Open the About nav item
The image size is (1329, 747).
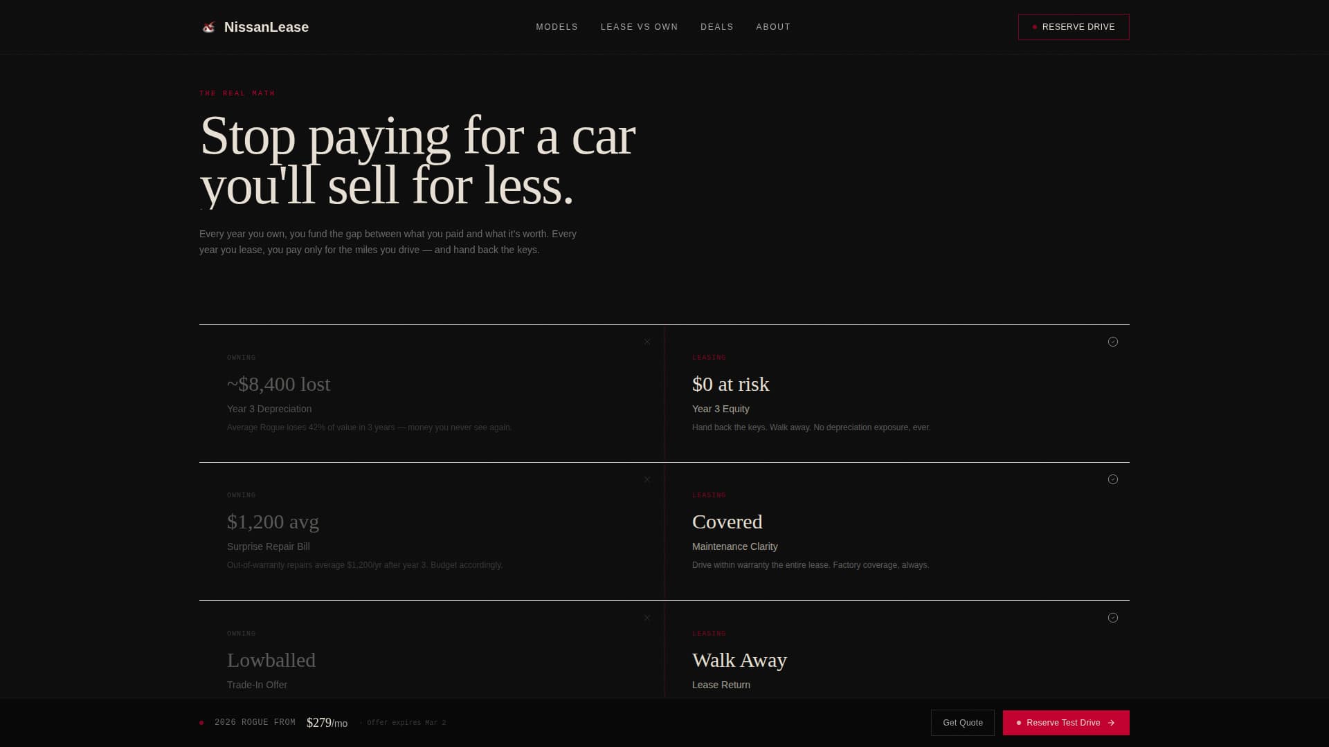click(x=773, y=27)
